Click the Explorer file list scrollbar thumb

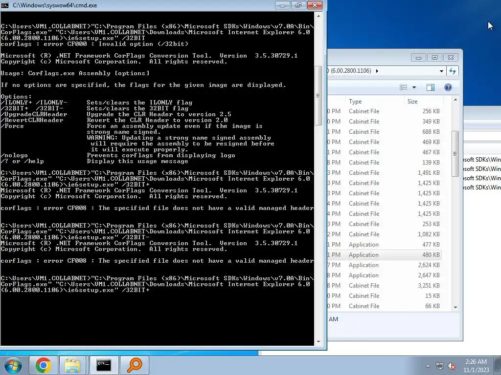tap(455, 153)
